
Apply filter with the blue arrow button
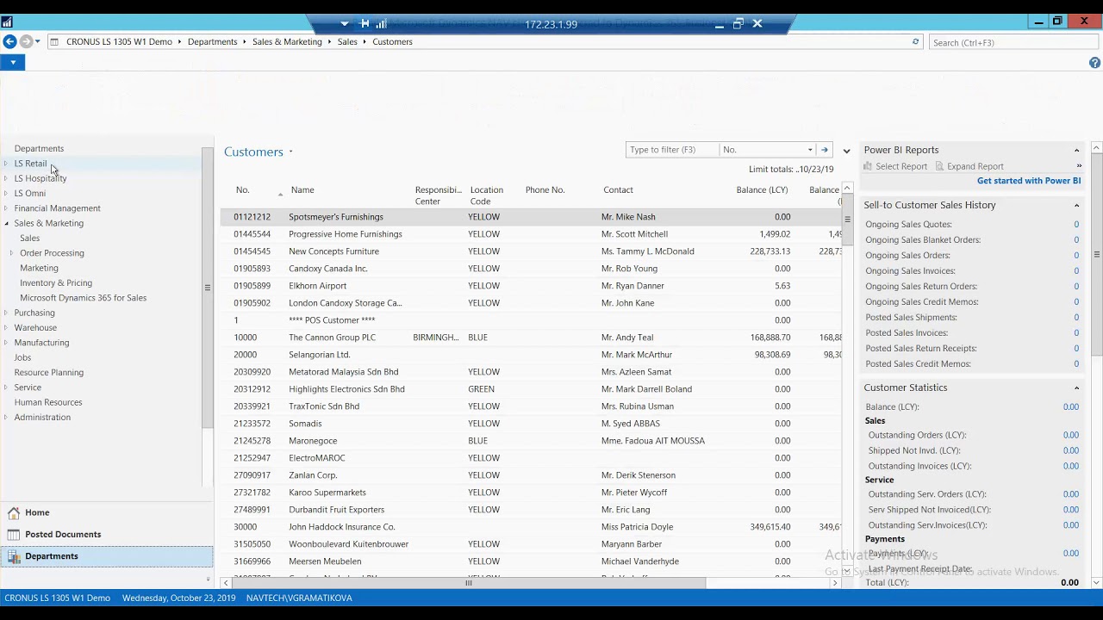tap(825, 150)
